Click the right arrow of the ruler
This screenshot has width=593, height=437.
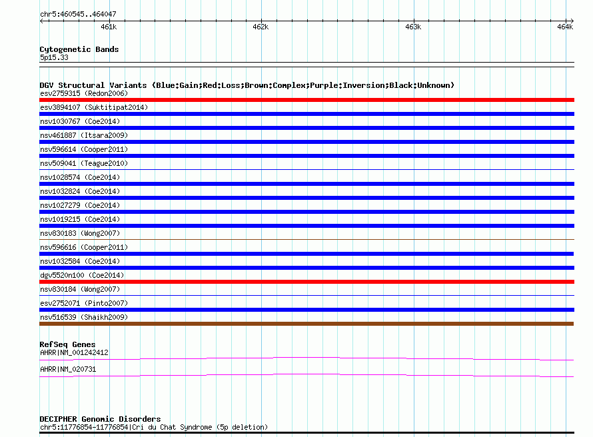572,21
